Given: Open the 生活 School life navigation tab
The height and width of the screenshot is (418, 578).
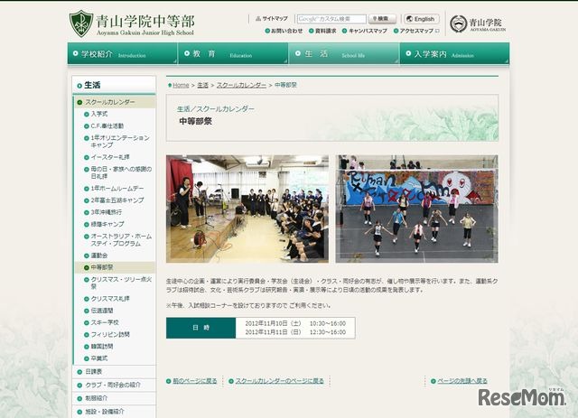Looking at the screenshot, I should click(x=344, y=54).
